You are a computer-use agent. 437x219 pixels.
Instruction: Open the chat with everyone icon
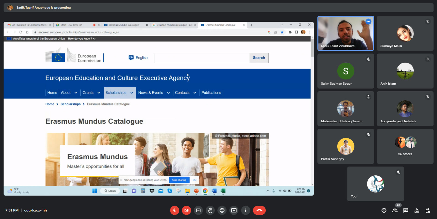click(x=406, y=210)
